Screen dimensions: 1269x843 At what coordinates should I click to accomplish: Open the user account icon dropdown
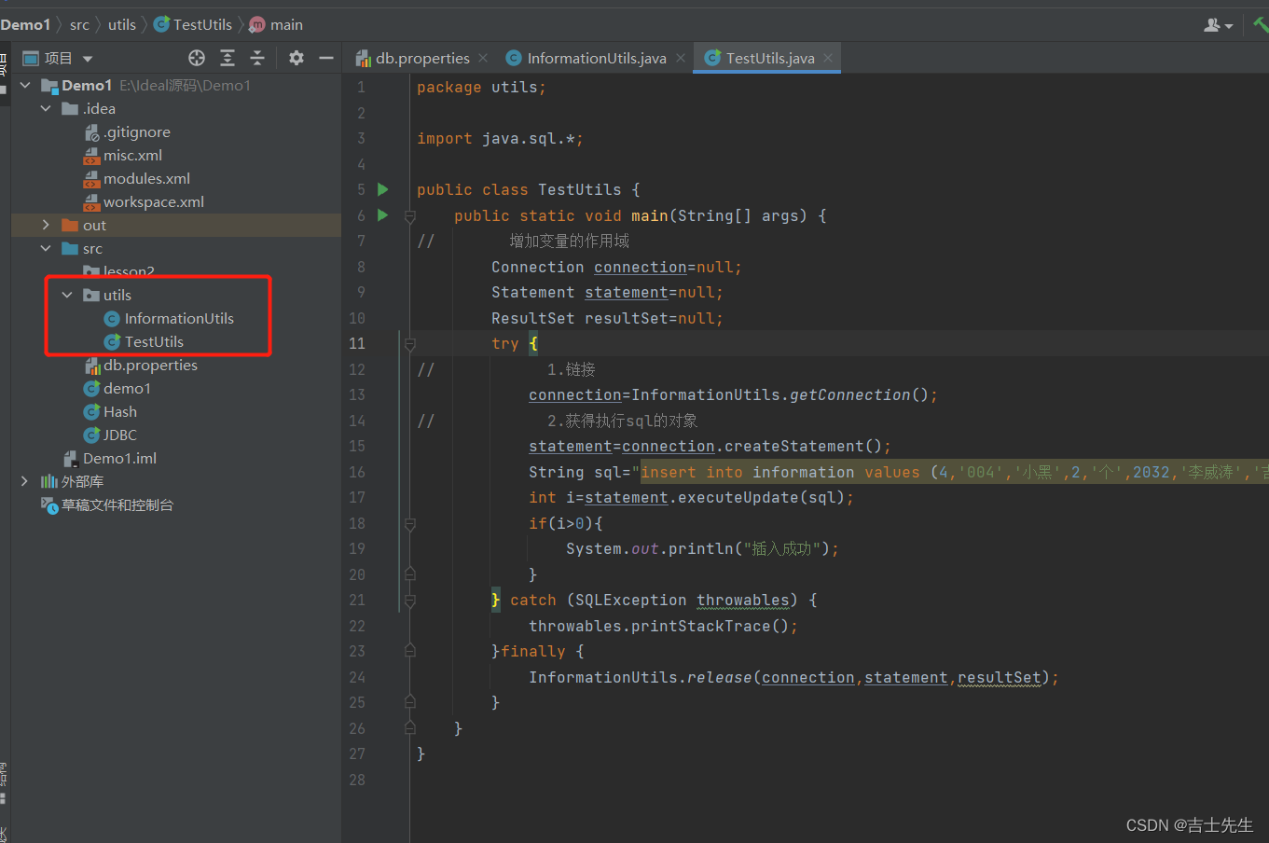click(x=1218, y=25)
